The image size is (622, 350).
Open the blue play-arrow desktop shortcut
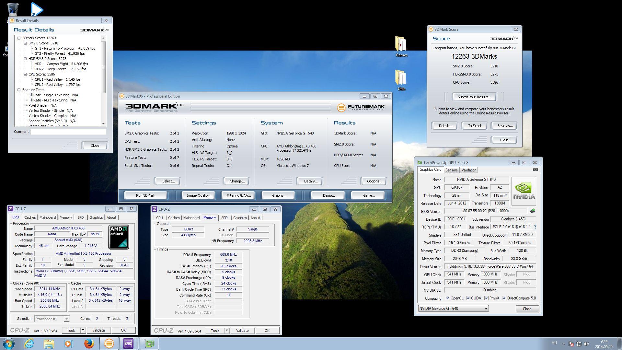coord(37,9)
